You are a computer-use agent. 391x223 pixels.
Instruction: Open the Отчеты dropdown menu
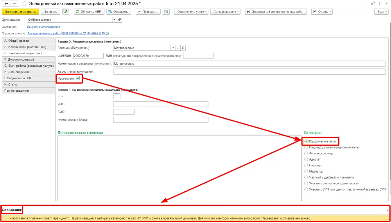click(x=322, y=11)
